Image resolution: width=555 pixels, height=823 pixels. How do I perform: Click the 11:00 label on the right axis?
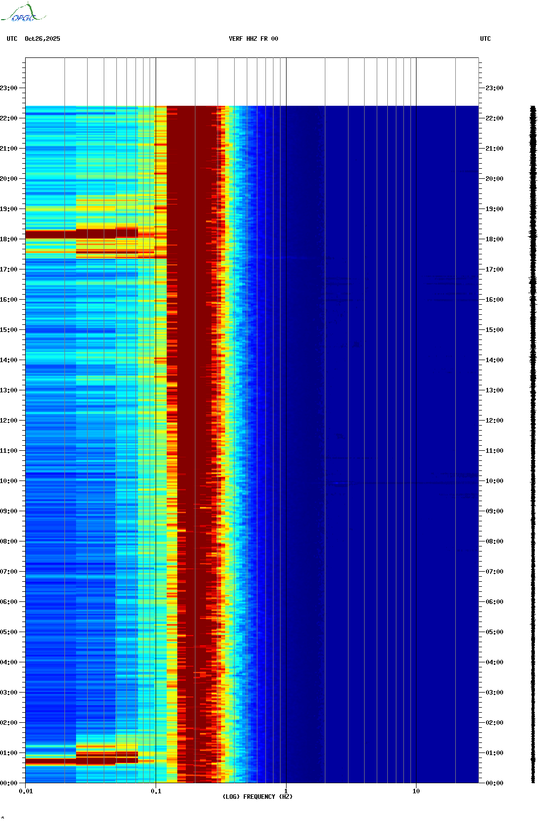coord(495,451)
